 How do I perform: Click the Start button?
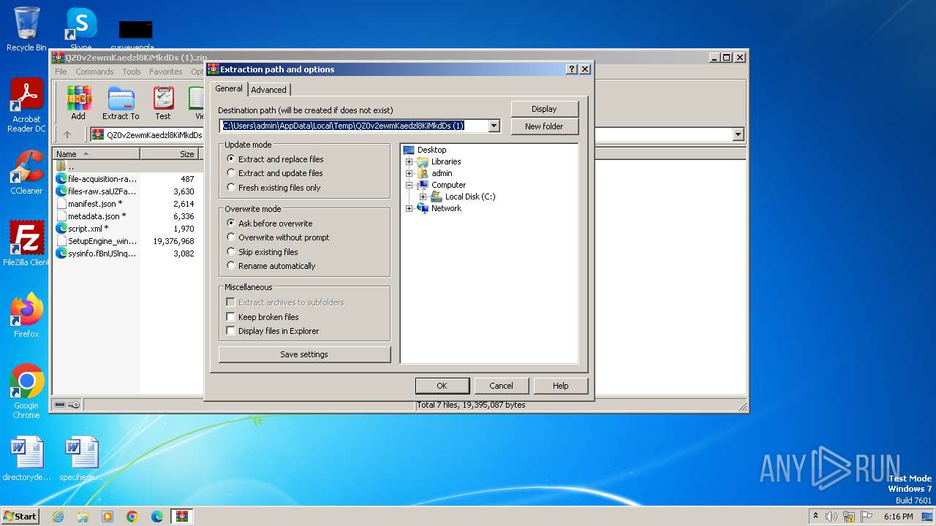click(20, 517)
